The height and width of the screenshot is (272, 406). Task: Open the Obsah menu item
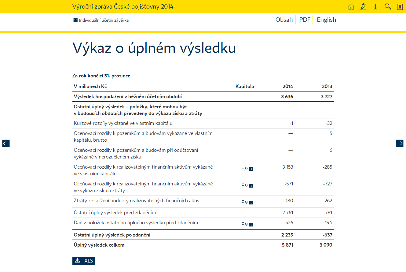coord(284,20)
